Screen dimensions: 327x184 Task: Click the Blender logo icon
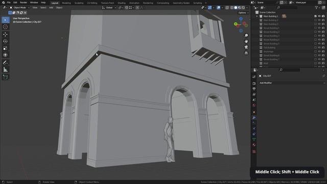[4, 3]
